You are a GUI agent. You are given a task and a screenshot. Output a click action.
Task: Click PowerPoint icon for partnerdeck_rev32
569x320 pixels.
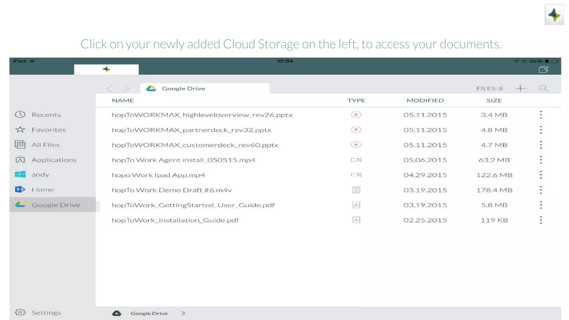pyautogui.click(x=356, y=130)
